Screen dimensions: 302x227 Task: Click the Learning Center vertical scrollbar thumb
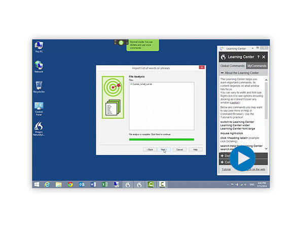pos(266,101)
